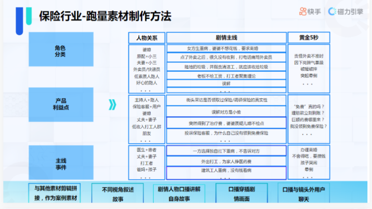Select the row 女方生重病，婆婆不想花钱，要求离婚
372x209 pixels.
coord(226,48)
